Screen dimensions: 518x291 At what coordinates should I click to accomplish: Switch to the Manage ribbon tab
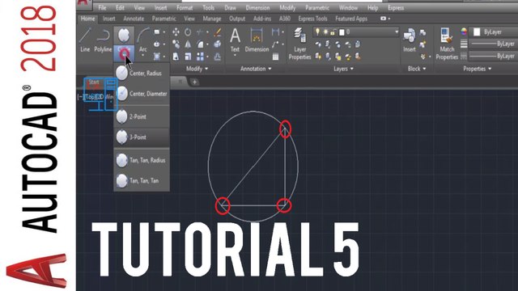pyautogui.click(x=212, y=19)
